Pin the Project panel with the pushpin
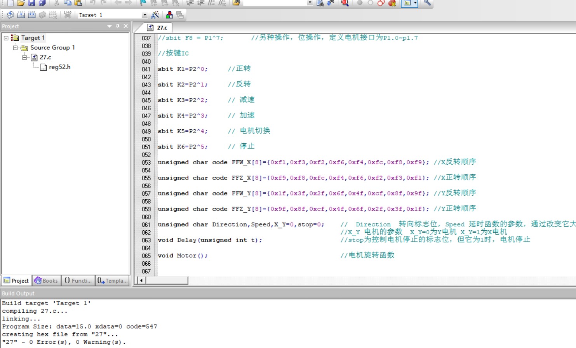The image size is (576, 348). tap(118, 26)
